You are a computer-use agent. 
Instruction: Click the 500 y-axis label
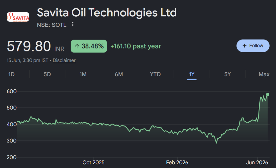click(x=12, y=108)
